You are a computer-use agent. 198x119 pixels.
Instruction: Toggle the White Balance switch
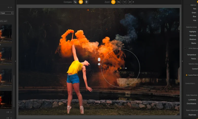[185, 48]
